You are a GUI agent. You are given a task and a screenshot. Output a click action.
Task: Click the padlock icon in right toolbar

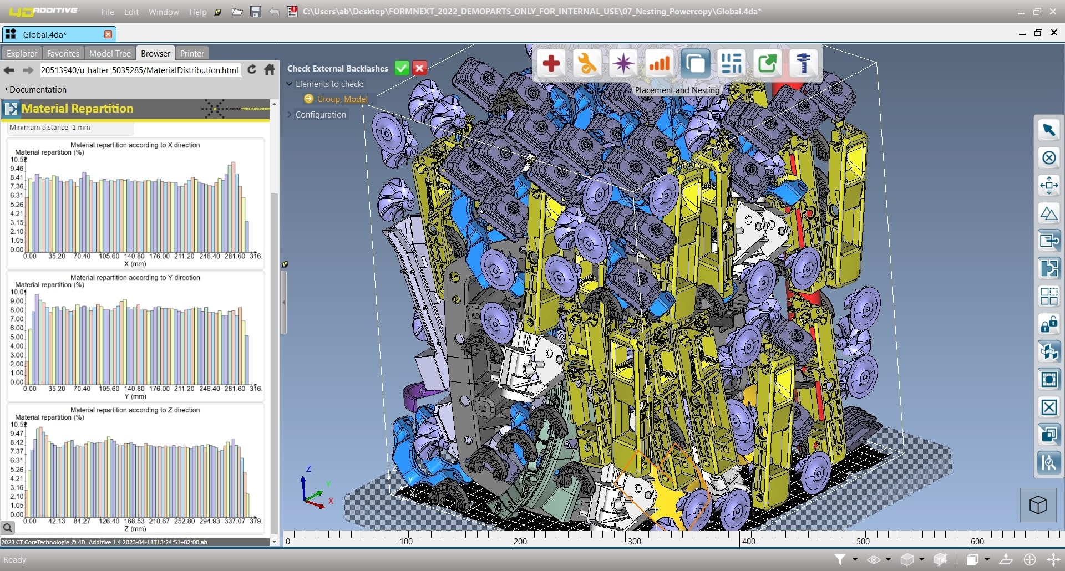(1048, 324)
